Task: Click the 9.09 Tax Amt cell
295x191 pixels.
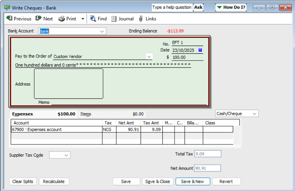Action: point(152,130)
